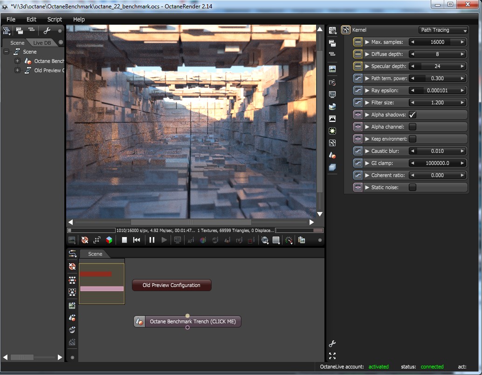Viewport: 482px width, 375px height.
Task: Click the wrench icon in top-left toolbar
Action: click(47, 31)
